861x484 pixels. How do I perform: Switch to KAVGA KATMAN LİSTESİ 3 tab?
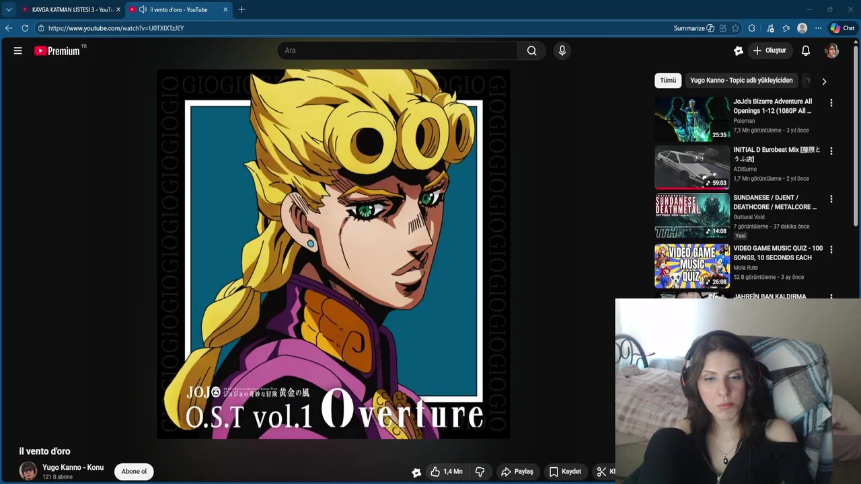71,9
